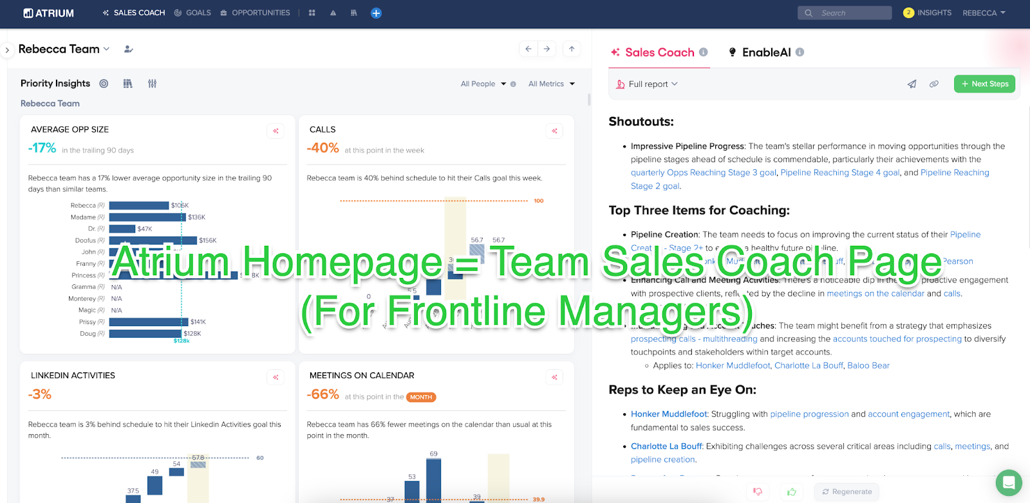Expand the left sidebar chevron
The height and width of the screenshot is (503, 1030).
tap(7, 50)
